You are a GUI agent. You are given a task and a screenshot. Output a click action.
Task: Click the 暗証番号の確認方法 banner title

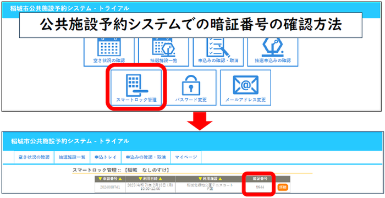pos(191,25)
